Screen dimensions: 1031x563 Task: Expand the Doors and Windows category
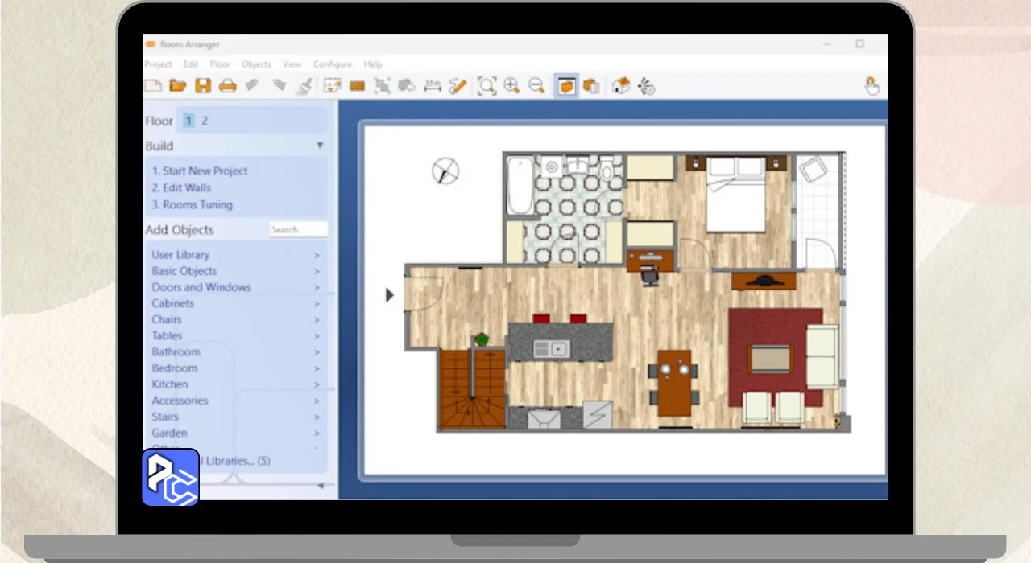201,287
